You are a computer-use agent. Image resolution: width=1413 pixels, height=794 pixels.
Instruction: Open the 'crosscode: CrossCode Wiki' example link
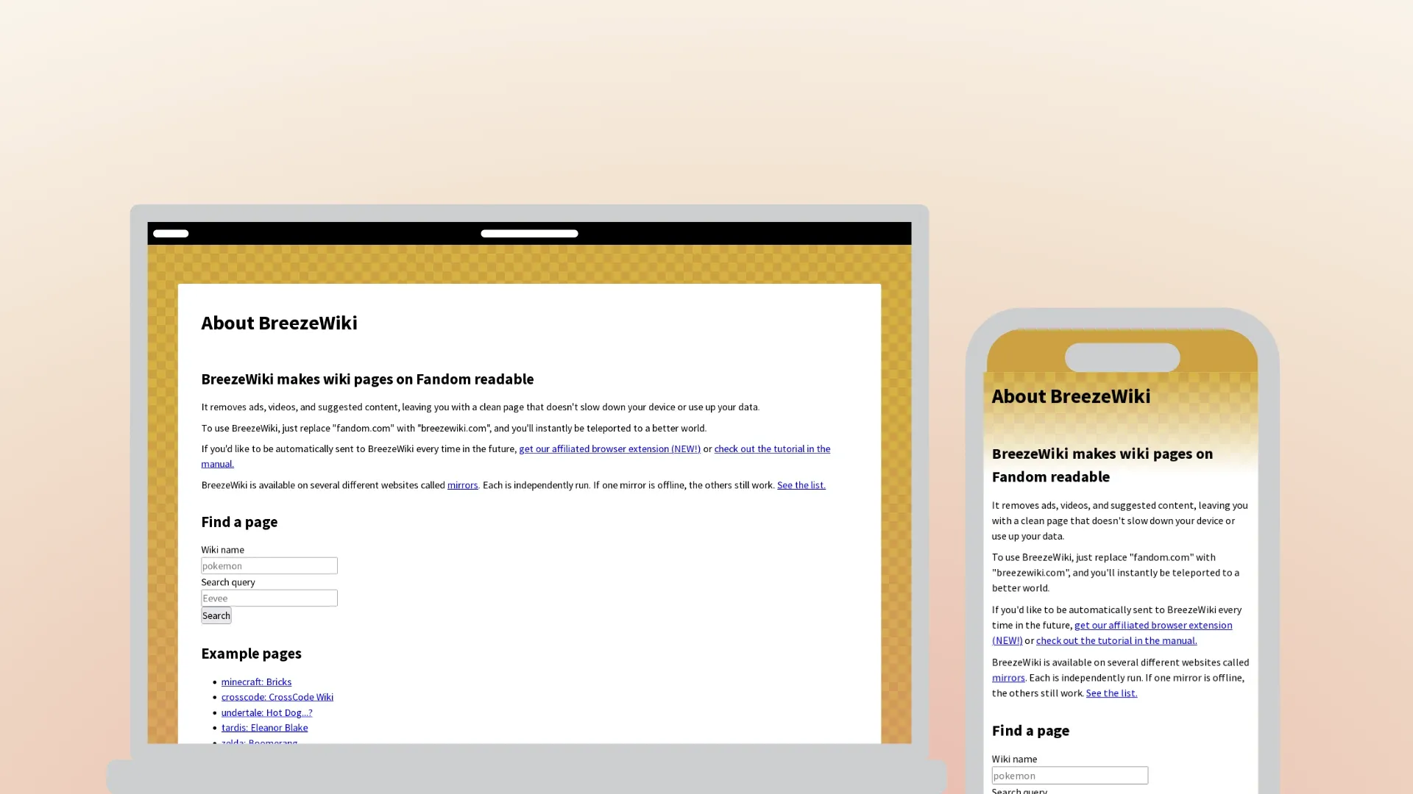pos(277,696)
